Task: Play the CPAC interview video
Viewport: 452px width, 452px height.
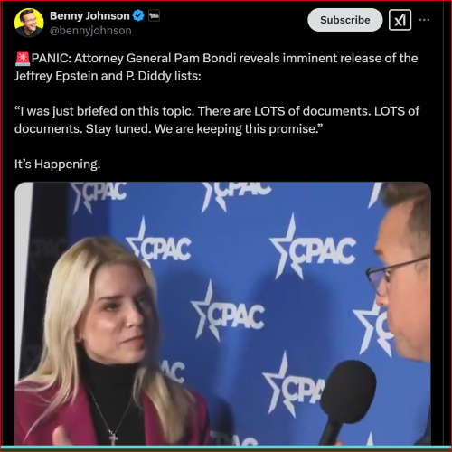Action: (x=223, y=314)
